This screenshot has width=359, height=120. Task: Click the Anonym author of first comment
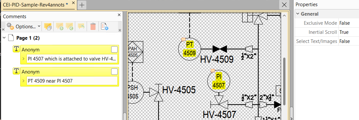tap(31, 50)
